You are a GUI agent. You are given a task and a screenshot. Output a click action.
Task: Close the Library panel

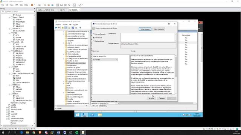(x=34, y=9)
